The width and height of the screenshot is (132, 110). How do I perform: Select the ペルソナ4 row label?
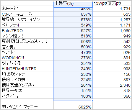pyautogui.click(x=27, y=25)
